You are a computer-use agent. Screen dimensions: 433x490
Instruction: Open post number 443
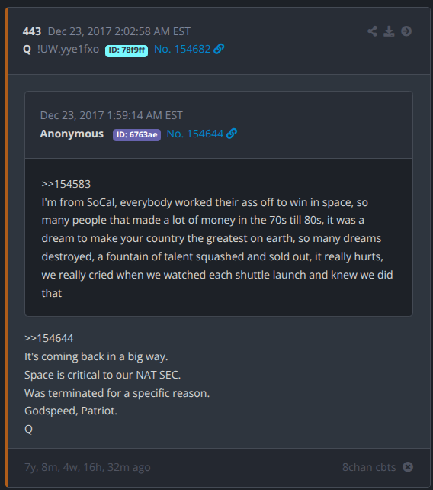click(32, 31)
